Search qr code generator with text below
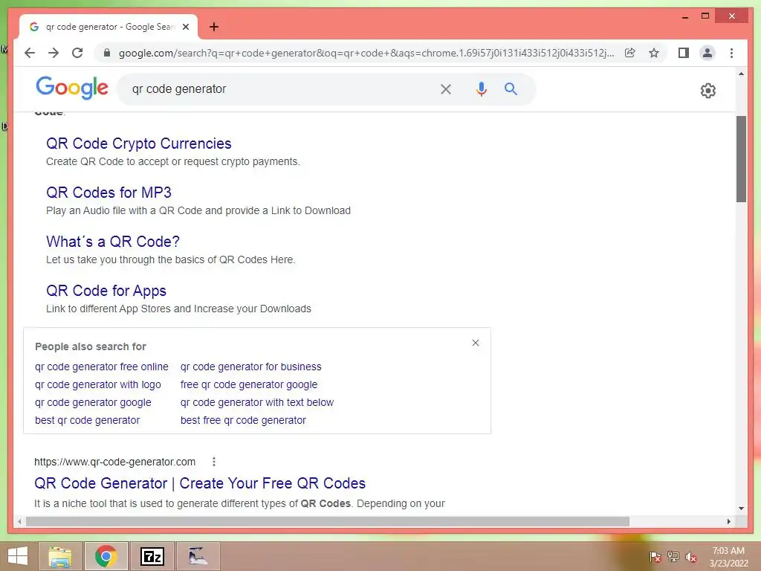Image resolution: width=761 pixels, height=571 pixels. [257, 402]
